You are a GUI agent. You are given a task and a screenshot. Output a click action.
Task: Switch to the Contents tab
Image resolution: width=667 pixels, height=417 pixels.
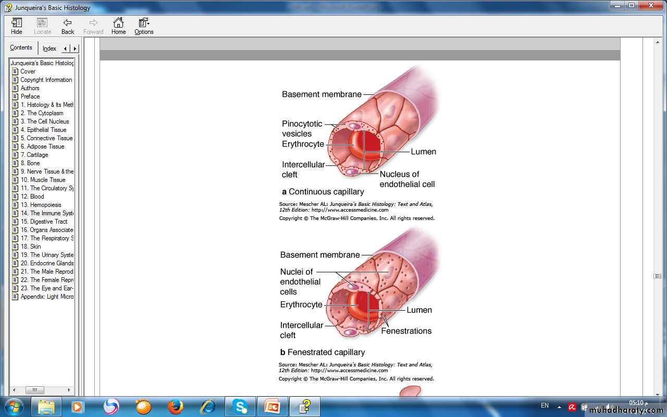(21, 48)
